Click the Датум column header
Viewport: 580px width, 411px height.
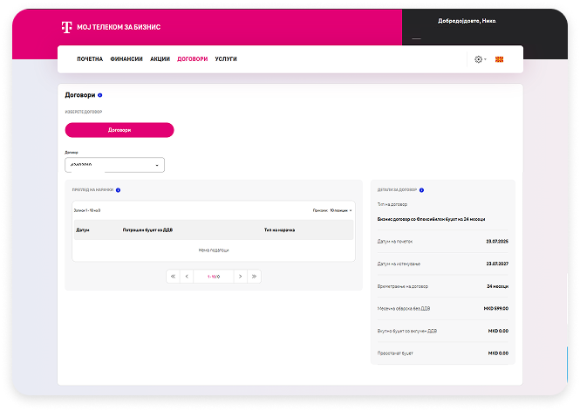(x=83, y=230)
